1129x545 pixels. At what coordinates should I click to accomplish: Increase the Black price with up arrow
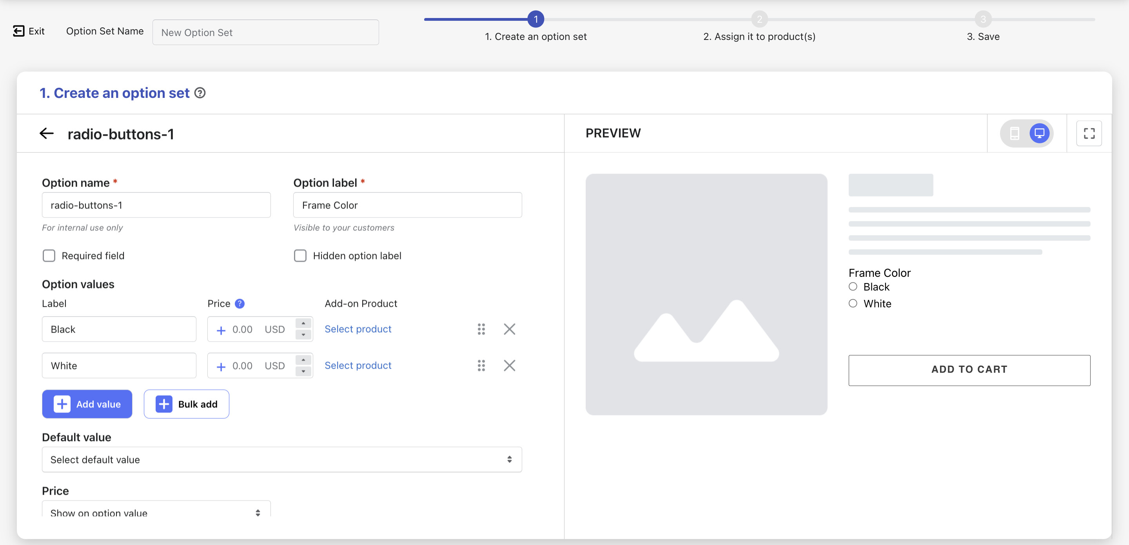[303, 323]
